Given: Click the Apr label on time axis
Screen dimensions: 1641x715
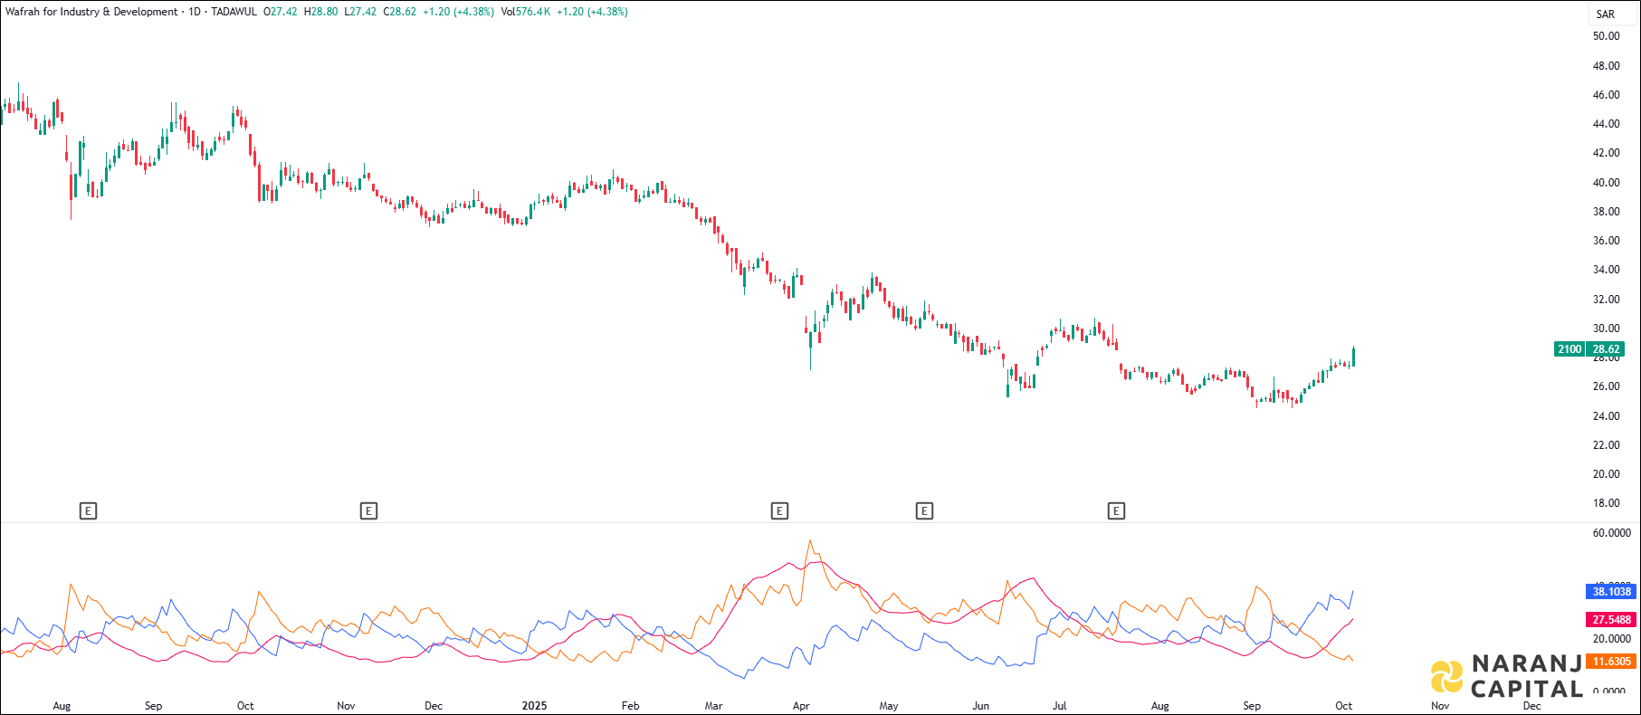Looking at the screenshot, I should 801,706.
